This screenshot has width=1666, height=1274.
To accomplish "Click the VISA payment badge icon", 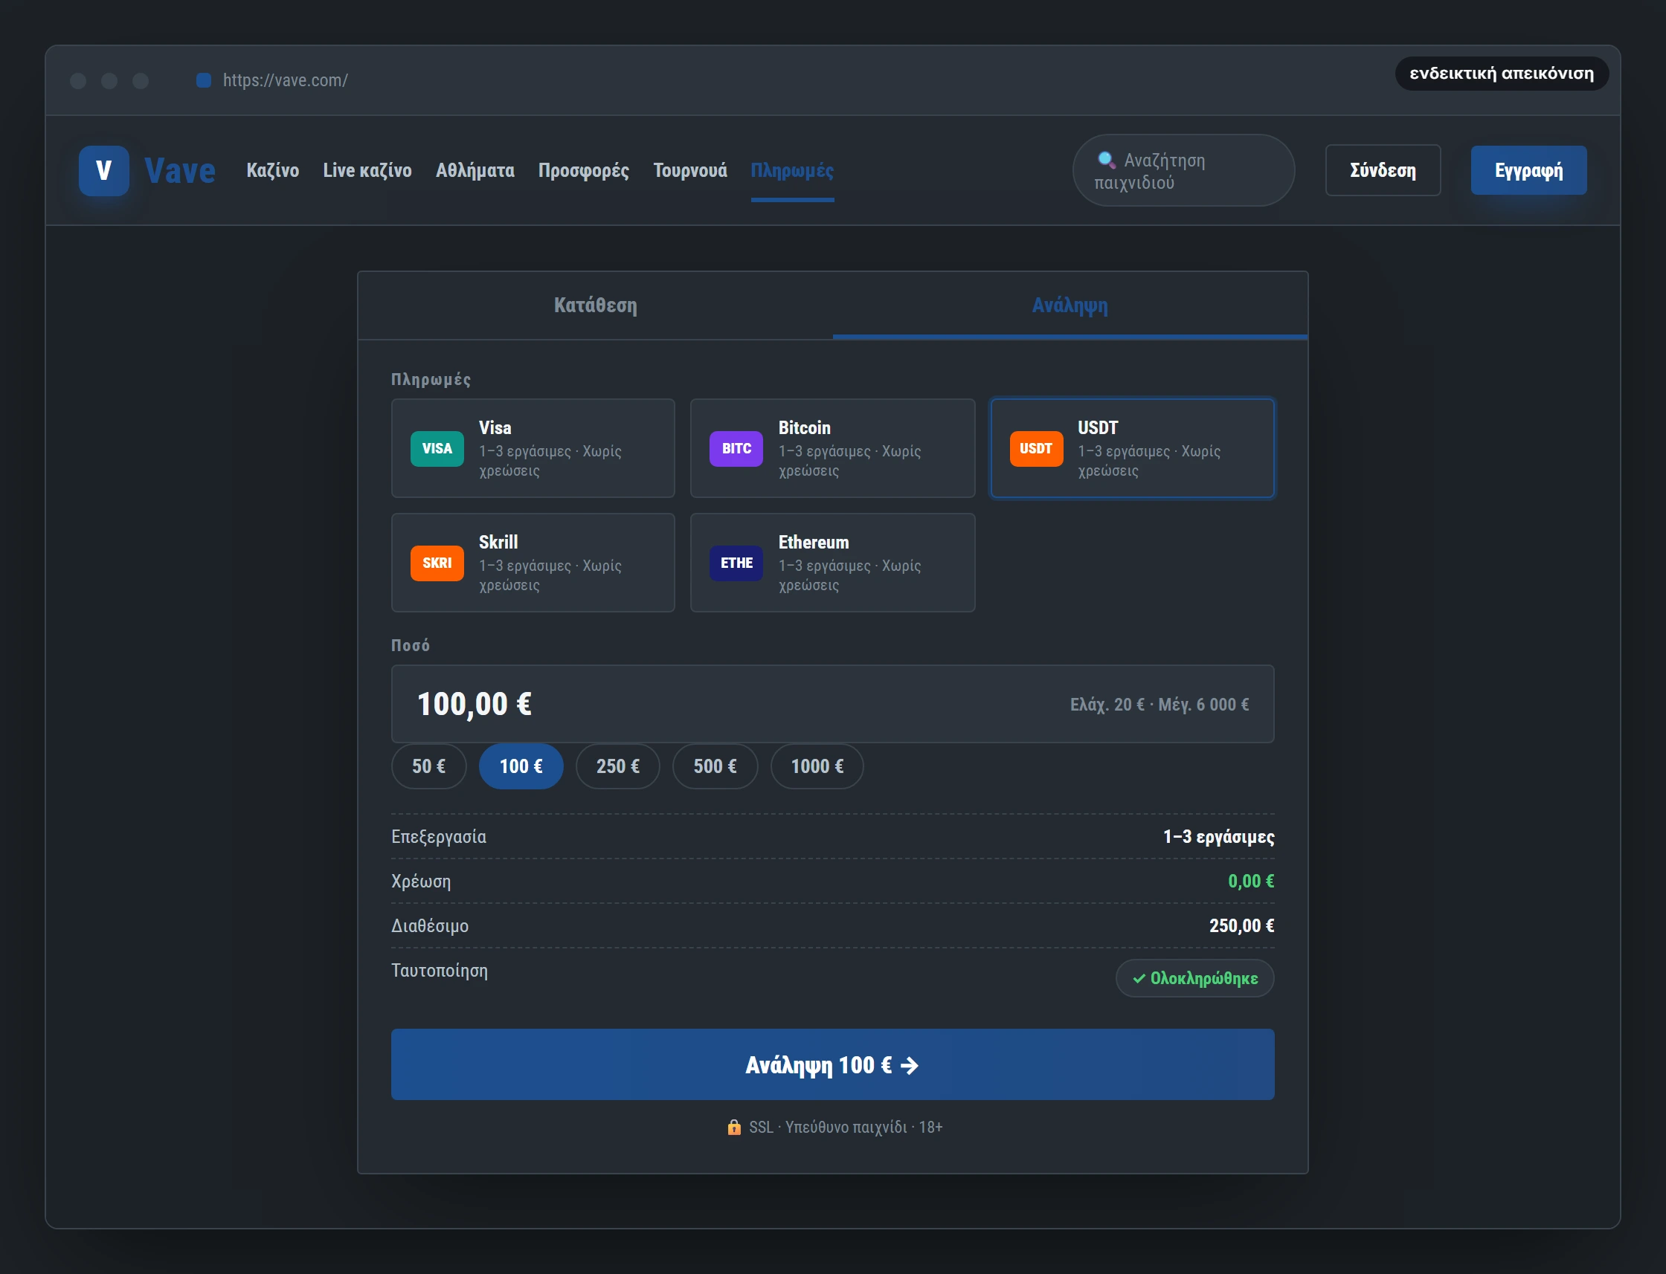I will (437, 448).
